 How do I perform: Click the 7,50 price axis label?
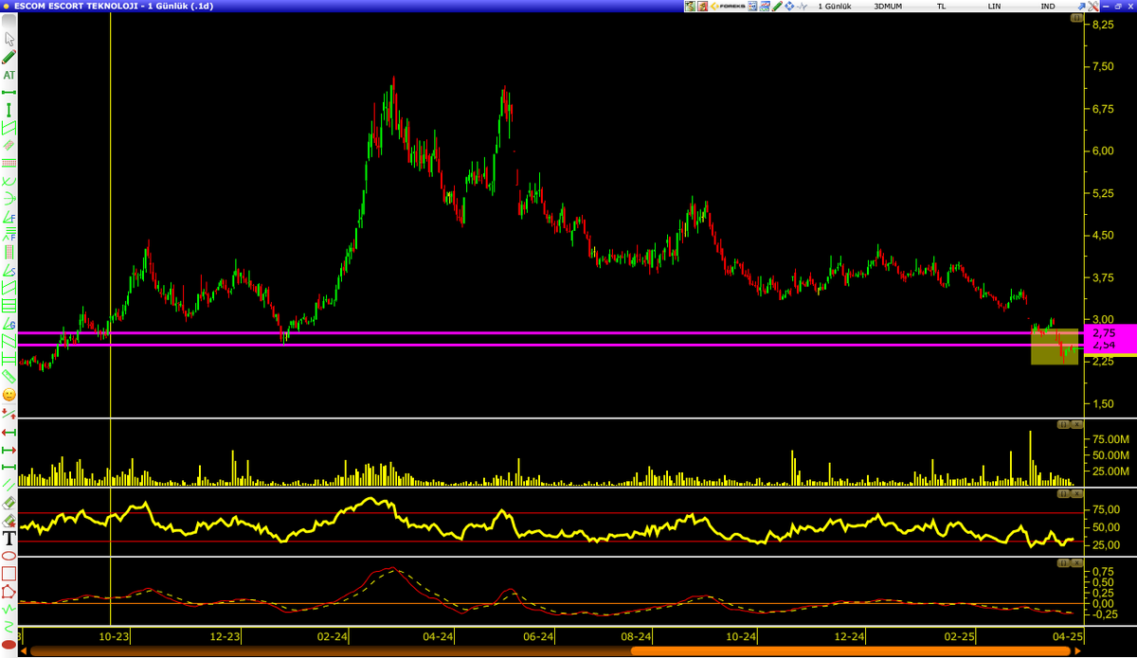[1105, 66]
